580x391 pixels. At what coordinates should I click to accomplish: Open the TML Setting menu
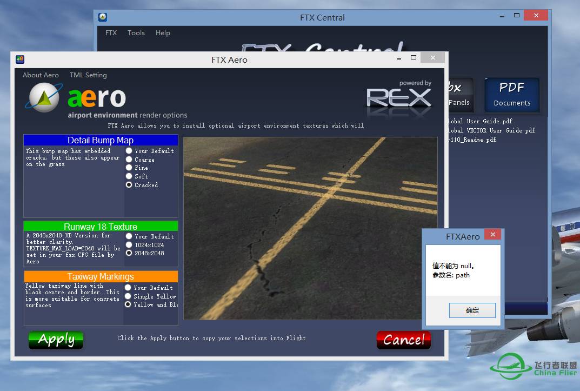point(88,75)
